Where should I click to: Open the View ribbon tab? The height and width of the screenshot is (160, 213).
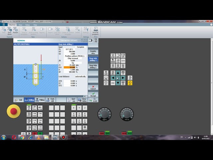pyautogui.click(x=20, y=25)
